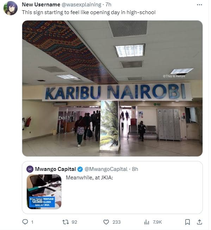The width and height of the screenshot is (211, 230).
Task: Bookmark this post
Action: point(187,222)
